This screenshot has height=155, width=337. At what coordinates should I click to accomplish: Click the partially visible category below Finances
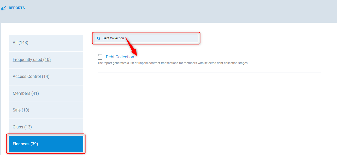(46, 154)
